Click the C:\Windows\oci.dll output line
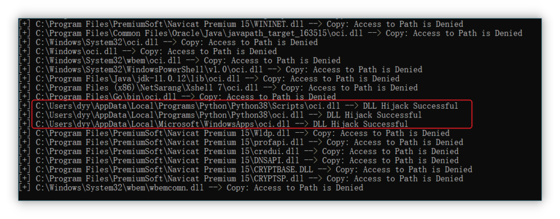This screenshot has height=219, width=560. (149, 51)
